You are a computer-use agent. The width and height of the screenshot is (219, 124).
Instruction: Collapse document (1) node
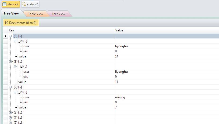click(10, 61)
